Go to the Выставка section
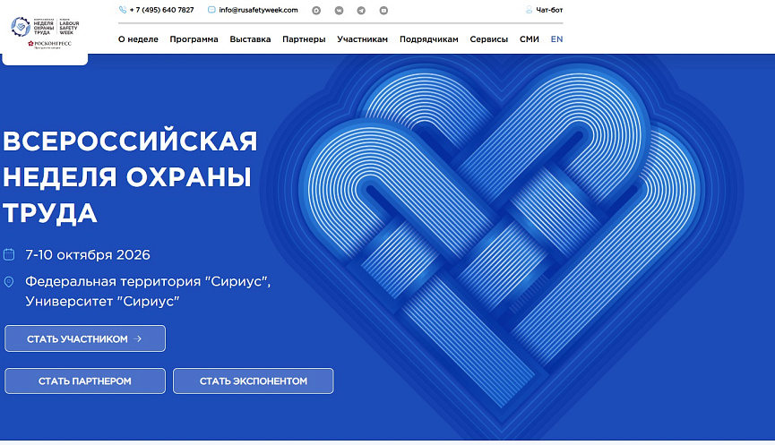Image resolution: width=775 pixels, height=445 pixels. tap(250, 39)
